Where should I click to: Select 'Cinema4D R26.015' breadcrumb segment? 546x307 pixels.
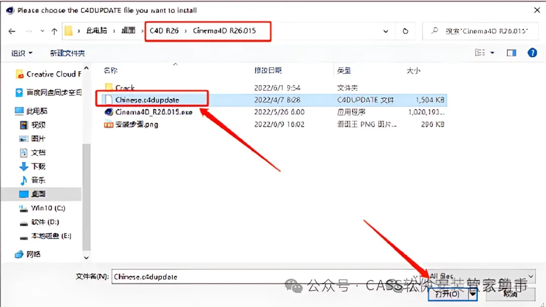pyautogui.click(x=224, y=31)
